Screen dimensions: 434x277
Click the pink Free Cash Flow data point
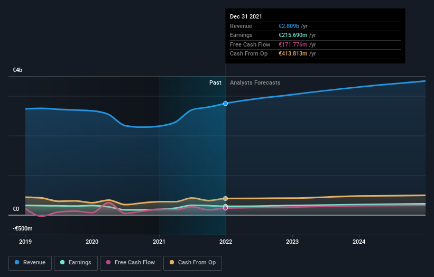point(225,208)
